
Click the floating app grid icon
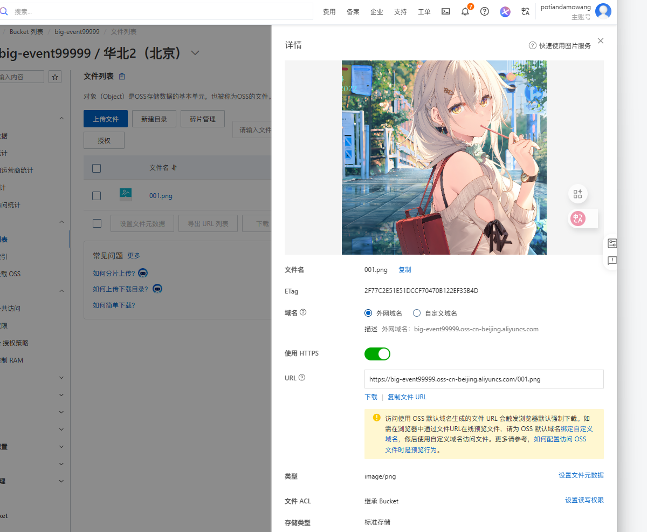(578, 194)
